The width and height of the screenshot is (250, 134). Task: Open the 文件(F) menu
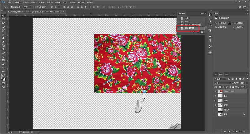coord(10,2)
